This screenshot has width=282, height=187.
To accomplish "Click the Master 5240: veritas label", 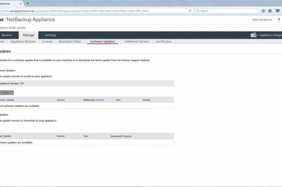I will point(13,28).
